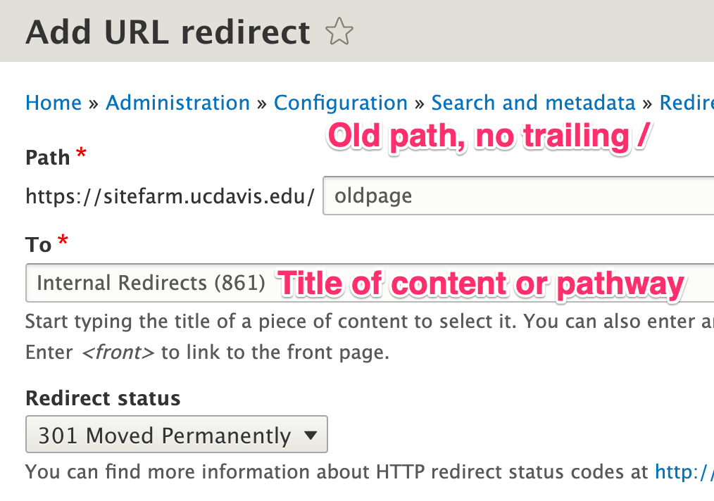Click the star shortcut icon beside the title

[339, 32]
